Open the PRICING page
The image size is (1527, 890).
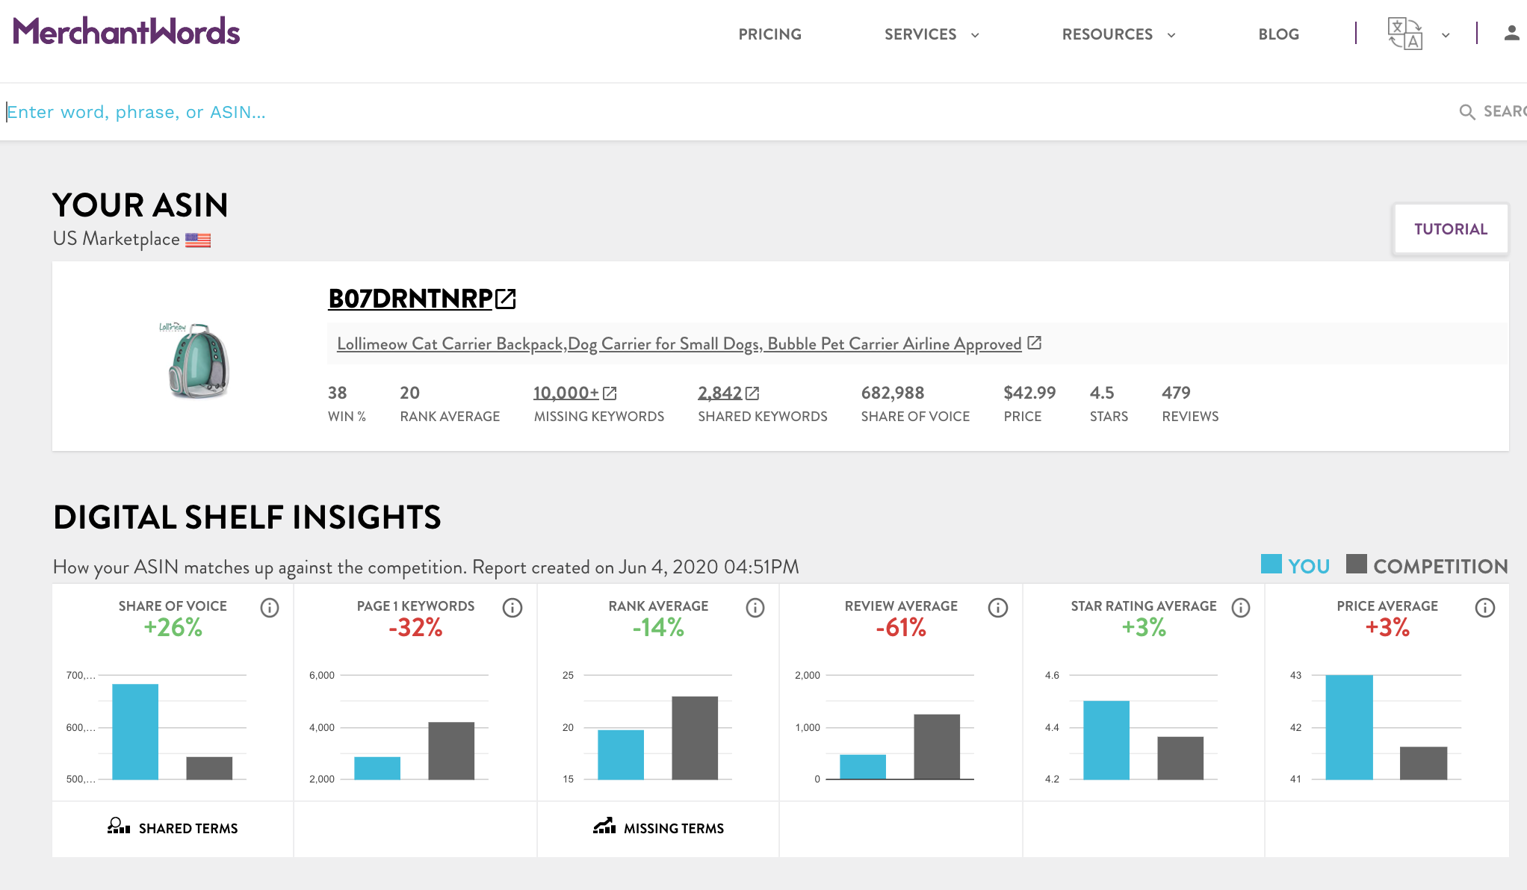769,34
